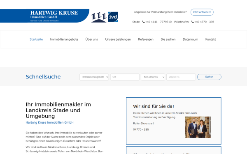Image resolution: width=247 pixels, height=154 pixels.
Task: Open the Sie suchen menu item
Action: coord(168,39)
